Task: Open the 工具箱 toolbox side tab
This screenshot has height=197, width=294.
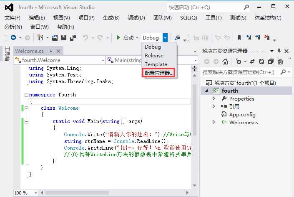Action: tap(7, 54)
